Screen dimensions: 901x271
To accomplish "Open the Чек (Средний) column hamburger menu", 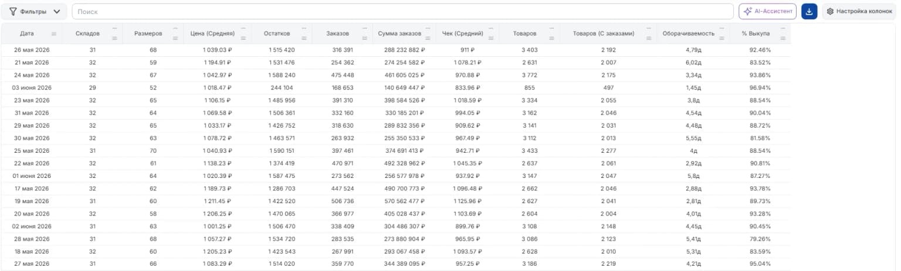I will (x=491, y=39).
